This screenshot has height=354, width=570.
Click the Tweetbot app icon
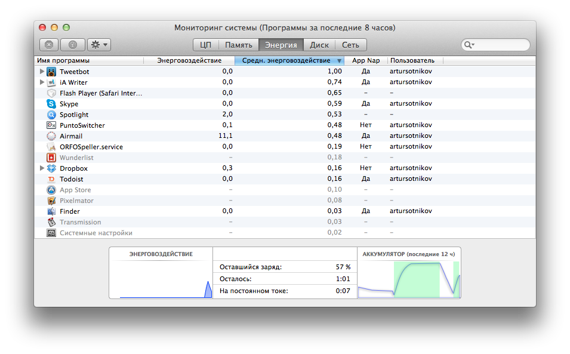51,72
